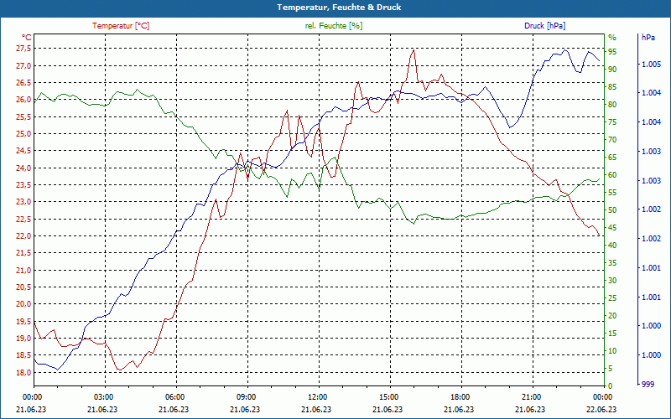The width and height of the screenshot is (671, 419).
Task: Click the "1.005" pressure axis value
Action: 652,65
